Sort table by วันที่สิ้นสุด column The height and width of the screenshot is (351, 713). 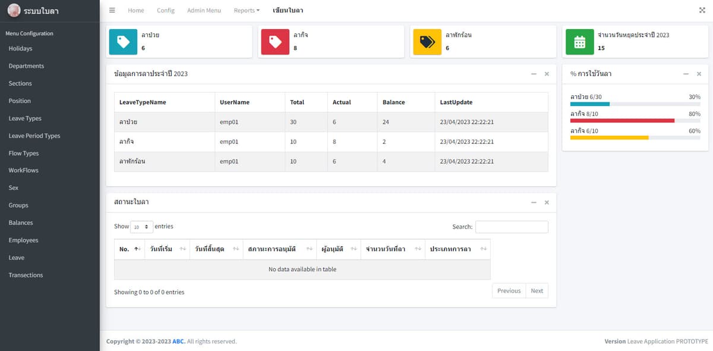pos(216,249)
